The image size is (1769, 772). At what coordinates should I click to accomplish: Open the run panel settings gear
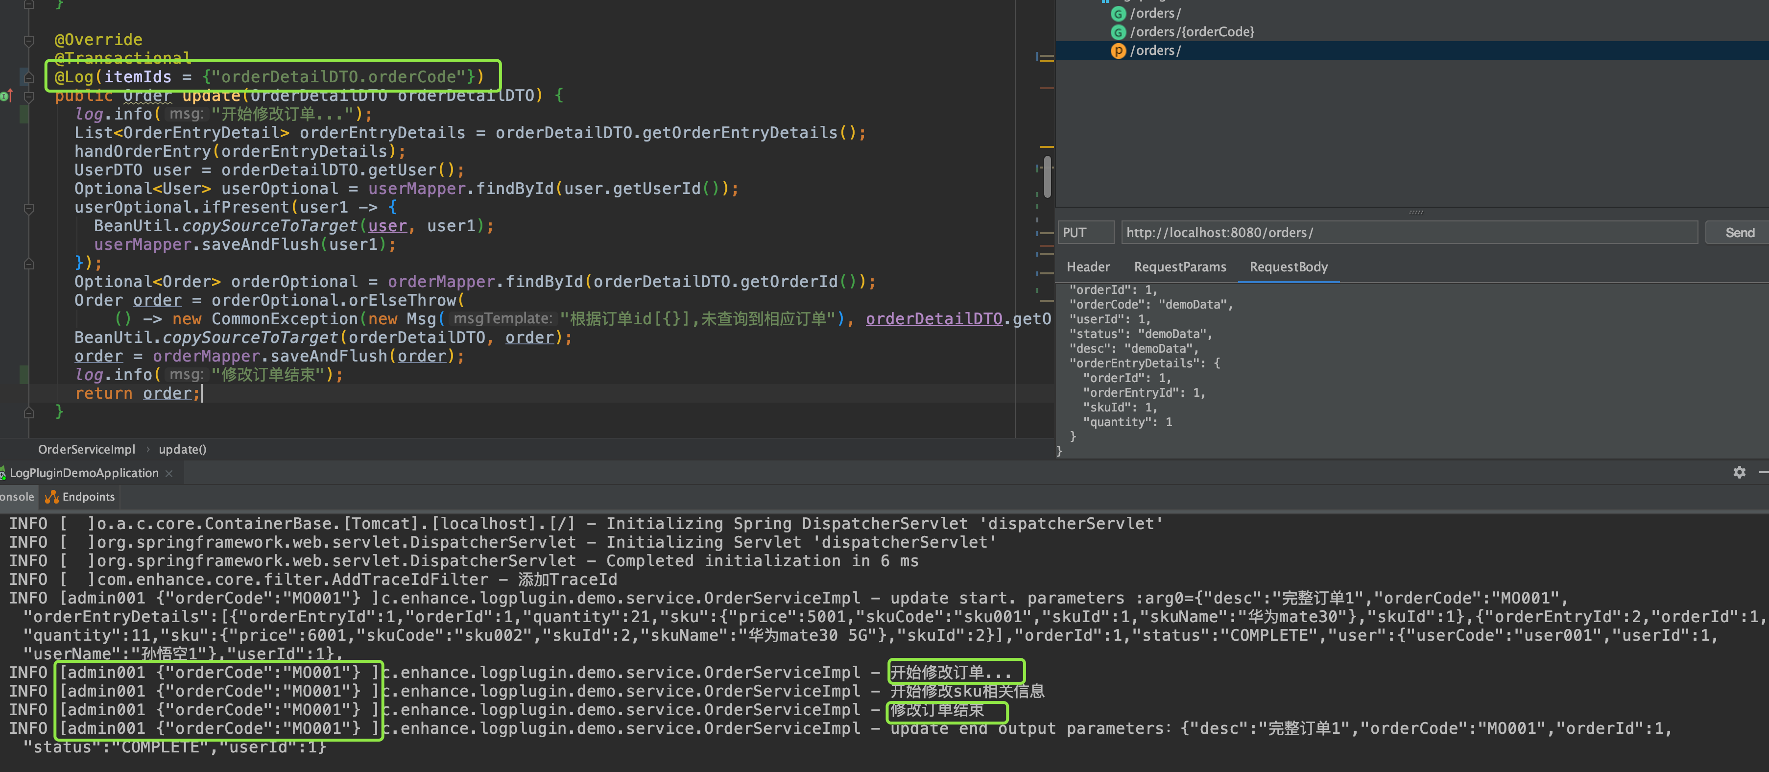click(x=1739, y=473)
